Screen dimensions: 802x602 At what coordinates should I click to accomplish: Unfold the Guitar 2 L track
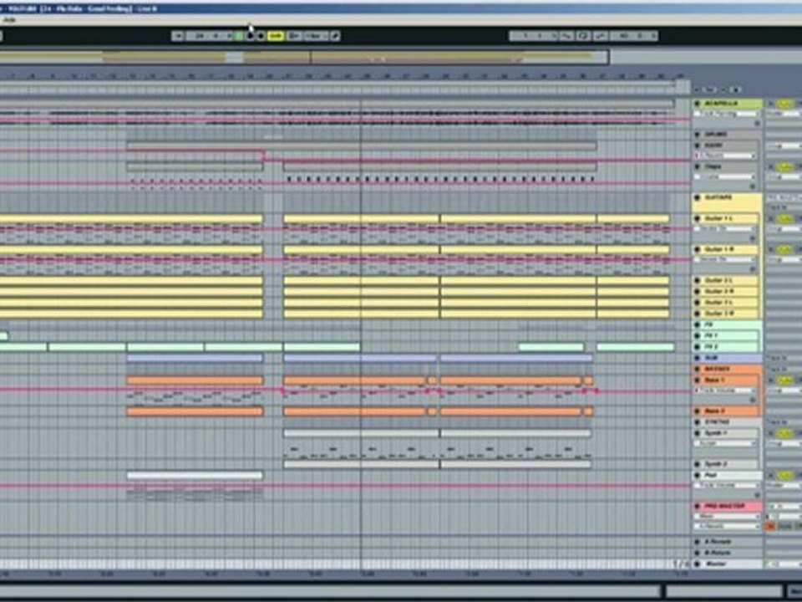pyautogui.click(x=697, y=281)
